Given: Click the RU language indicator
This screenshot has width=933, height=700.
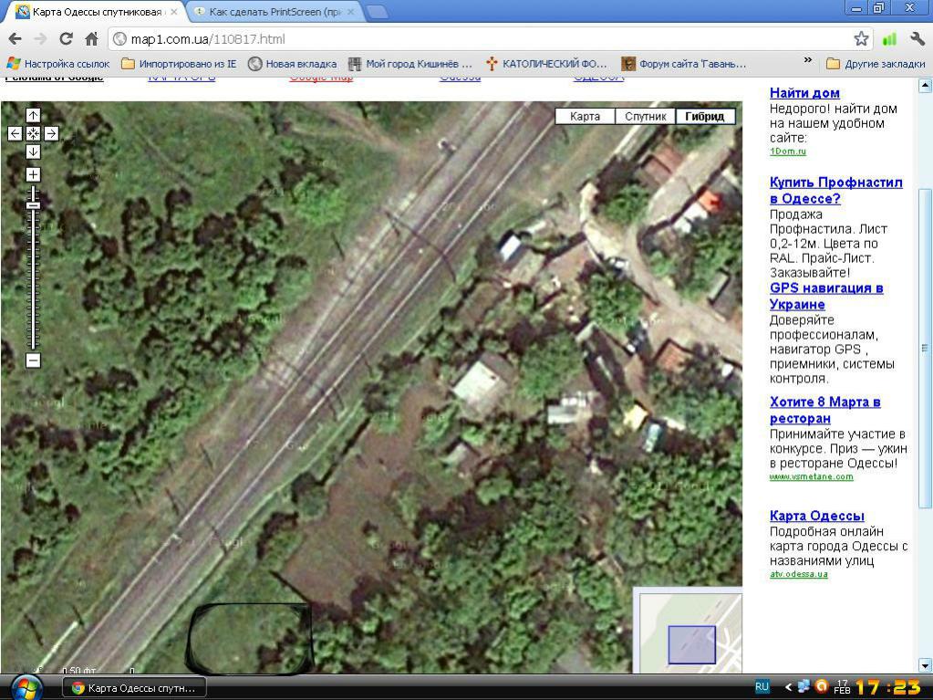Looking at the screenshot, I should [x=762, y=687].
